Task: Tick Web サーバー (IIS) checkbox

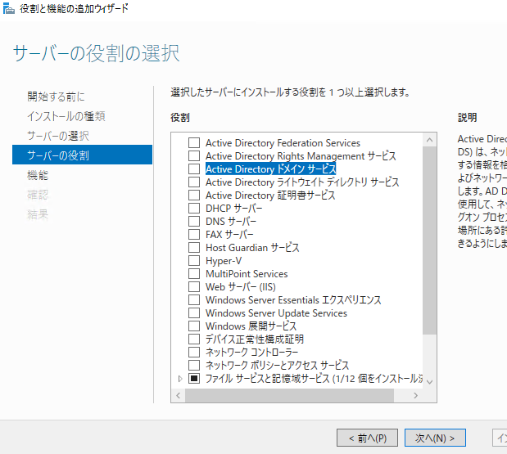Action: pyautogui.click(x=194, y=287)
